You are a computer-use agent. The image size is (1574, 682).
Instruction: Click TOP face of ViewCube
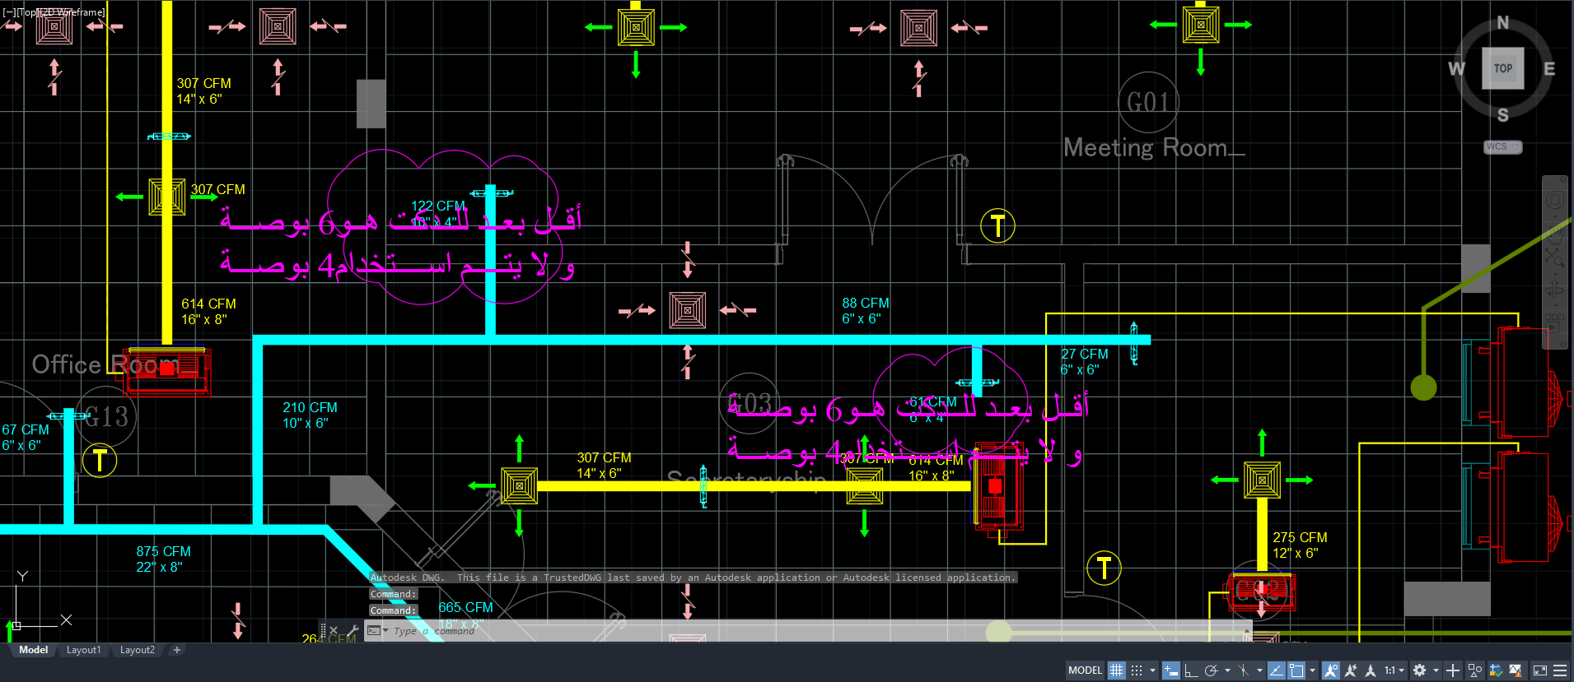tap(1503, 68)
